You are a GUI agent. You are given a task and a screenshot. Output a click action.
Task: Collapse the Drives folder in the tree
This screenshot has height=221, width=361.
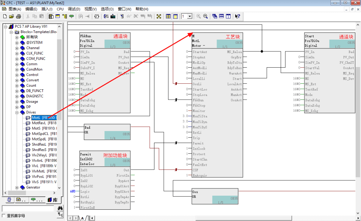17,112
